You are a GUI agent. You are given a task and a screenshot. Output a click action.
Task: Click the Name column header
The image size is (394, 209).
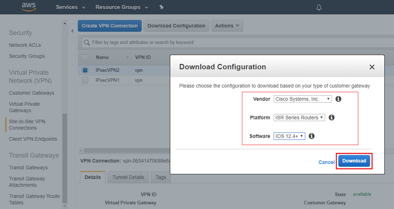tap(102, 57)
